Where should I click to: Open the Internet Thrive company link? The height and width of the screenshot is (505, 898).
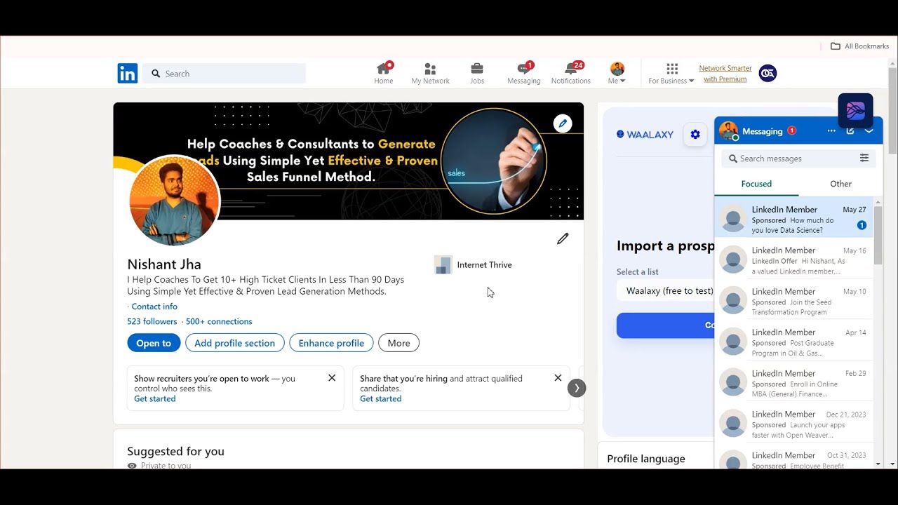click(474, 264)
